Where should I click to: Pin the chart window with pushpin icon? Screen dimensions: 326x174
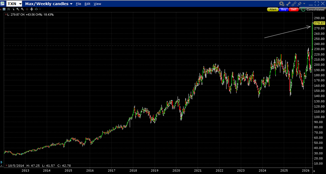[299, 4]
